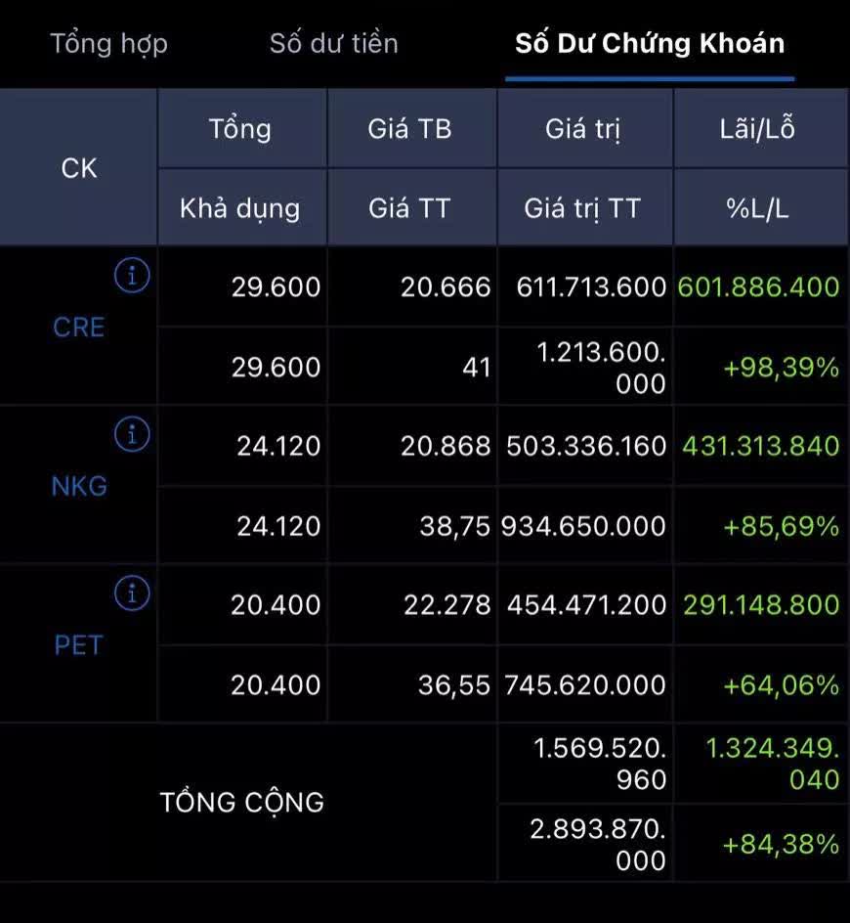Switch to the Tổng hợp tab
The image size is (850, 923).
(x=108, y=44)
